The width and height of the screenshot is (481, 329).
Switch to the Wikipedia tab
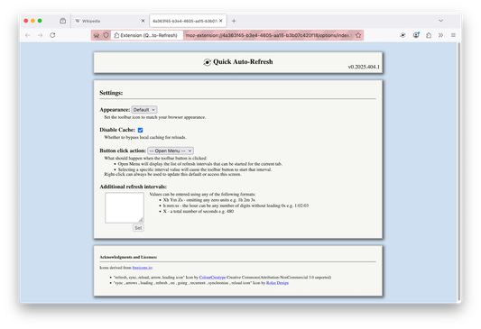[110, 21]
